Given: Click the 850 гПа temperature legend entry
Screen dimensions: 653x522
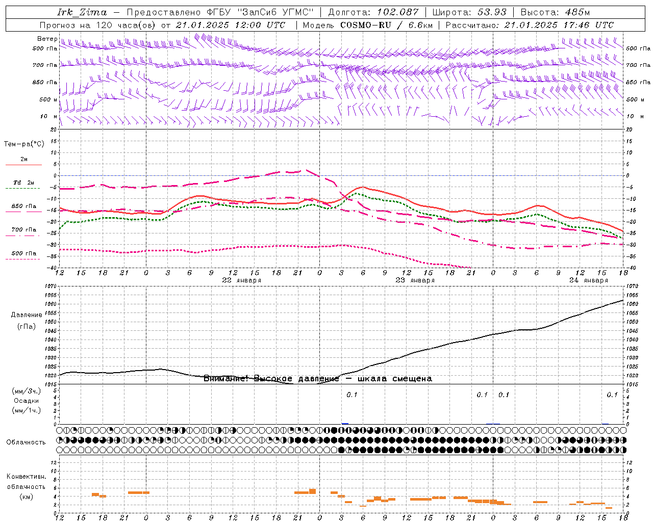Looking at the screenshot, I should (23, 206).
